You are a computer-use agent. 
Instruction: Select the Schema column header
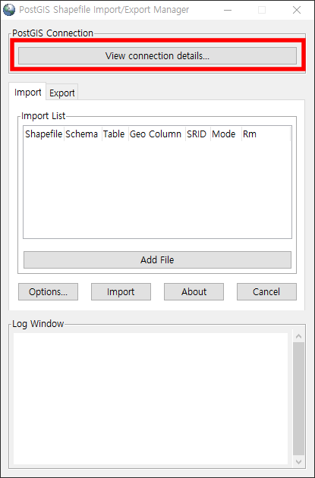(x=83, y=134)
